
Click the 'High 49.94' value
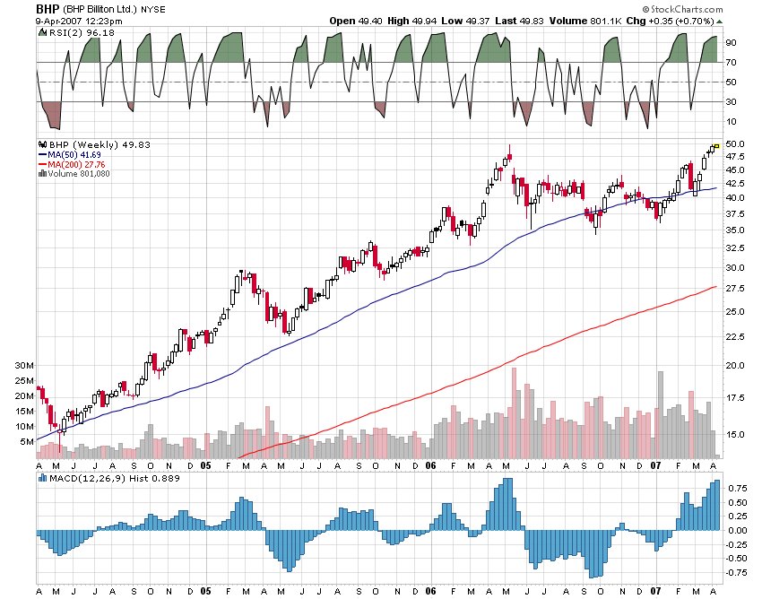point(412,21)
